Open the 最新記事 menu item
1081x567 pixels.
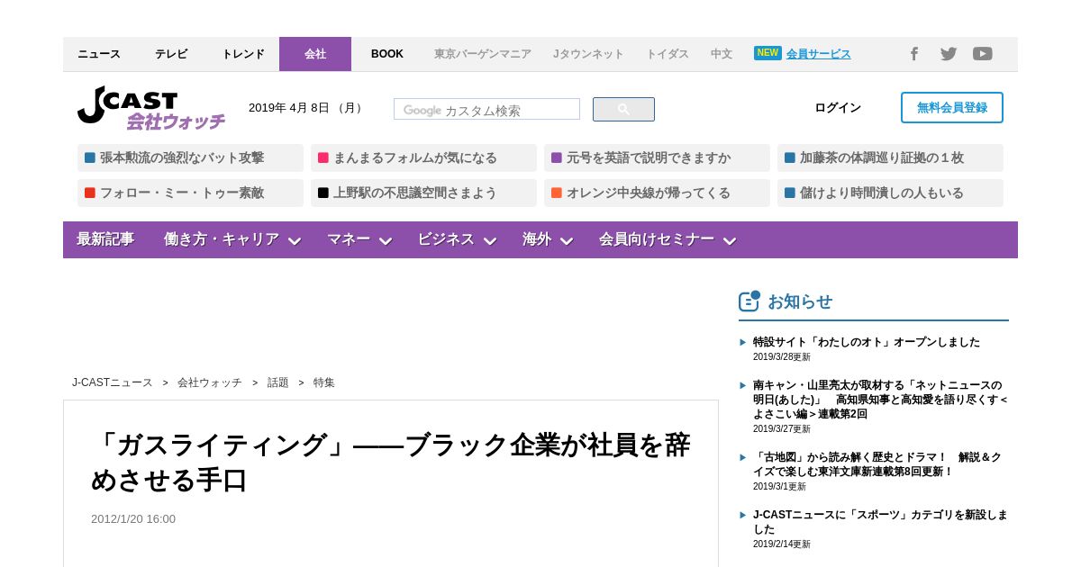pos(105,239)
